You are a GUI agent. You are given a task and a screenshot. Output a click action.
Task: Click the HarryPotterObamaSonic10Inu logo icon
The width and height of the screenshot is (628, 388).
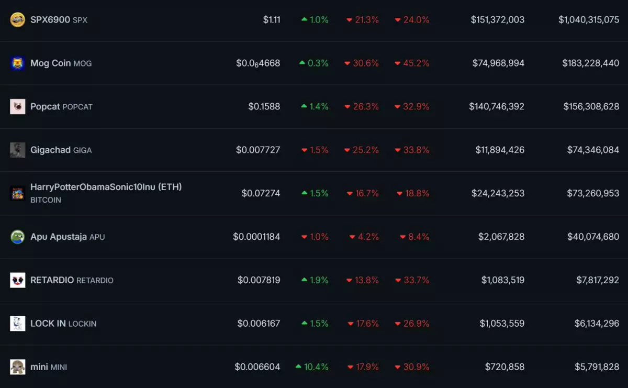(18, 193)
